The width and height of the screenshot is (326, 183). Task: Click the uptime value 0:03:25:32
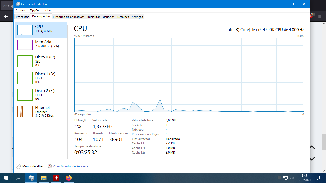point(86,152)
